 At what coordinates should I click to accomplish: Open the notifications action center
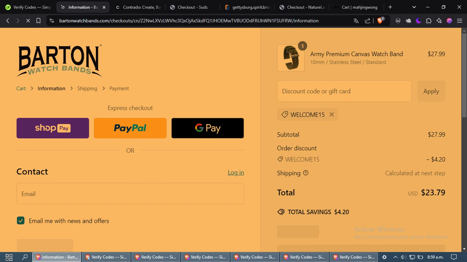click(x=454, y=257)
